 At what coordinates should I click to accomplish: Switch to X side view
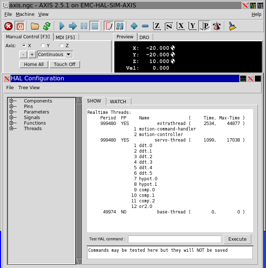pyautogui.click(x=180, y=26)
